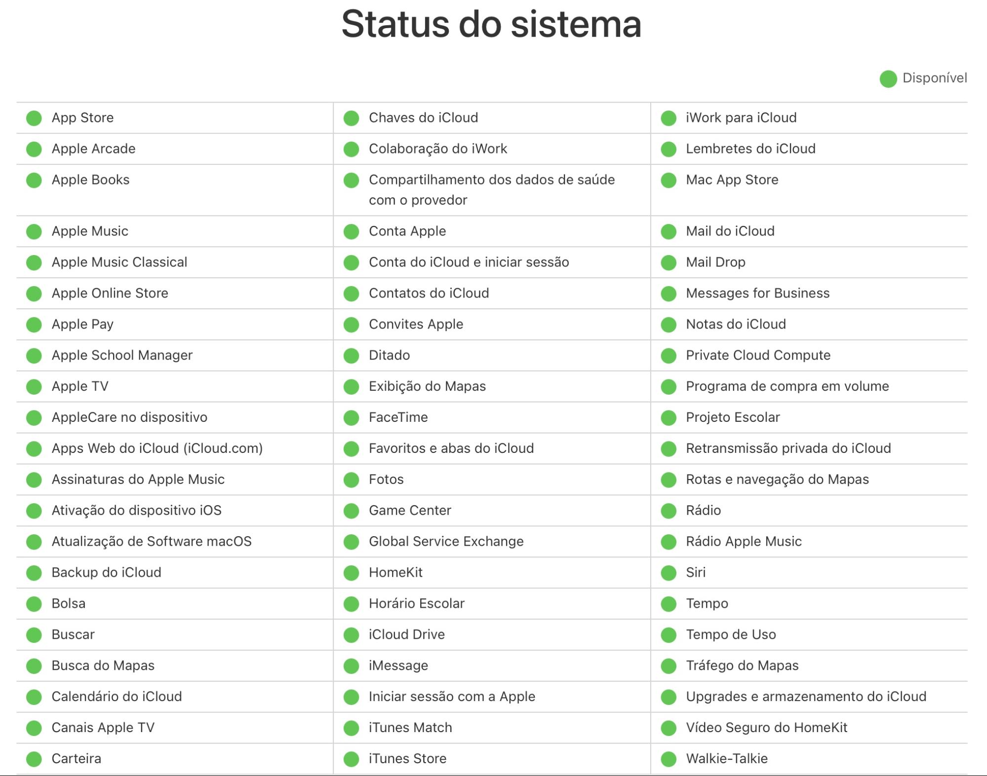Click the green dot next to FaceTime
987x776 pixels.
click(352, 417)
